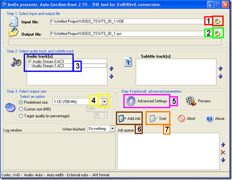Image resolution: width=232 pixels, height=180 pixels.
Task: Click the title bar application icon
Action: coord(4,4)
